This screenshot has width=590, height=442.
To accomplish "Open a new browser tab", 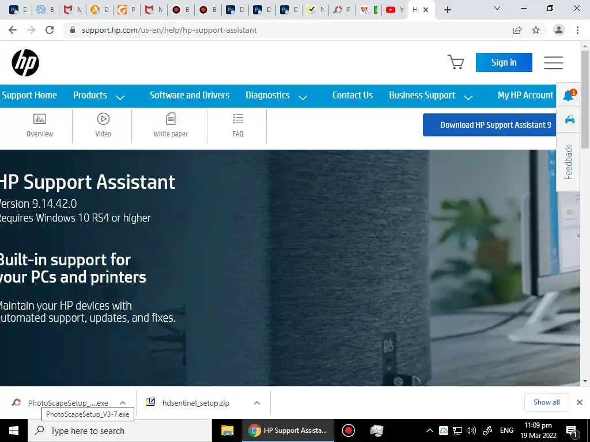I will 447,10.
